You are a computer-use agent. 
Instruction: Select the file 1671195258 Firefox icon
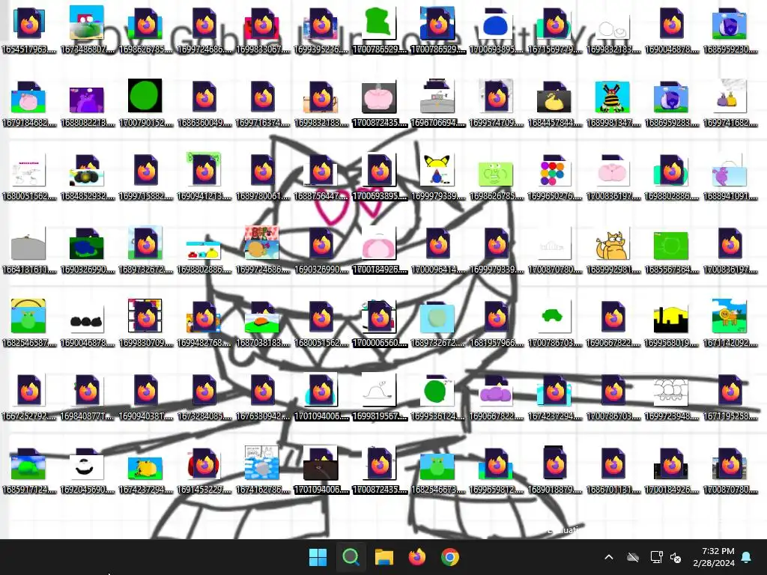[x=730, y=390]
